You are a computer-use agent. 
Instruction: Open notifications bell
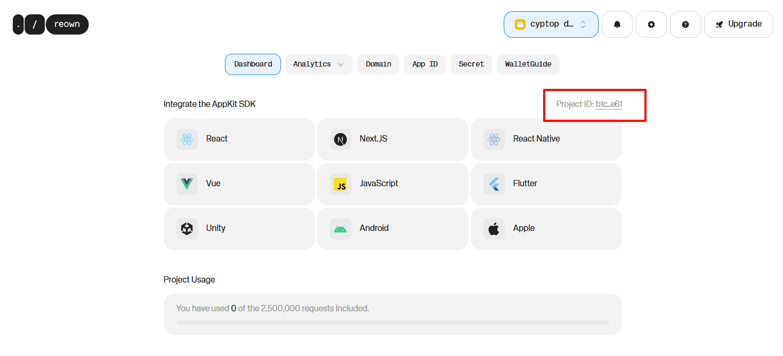[x=617, y=24]
